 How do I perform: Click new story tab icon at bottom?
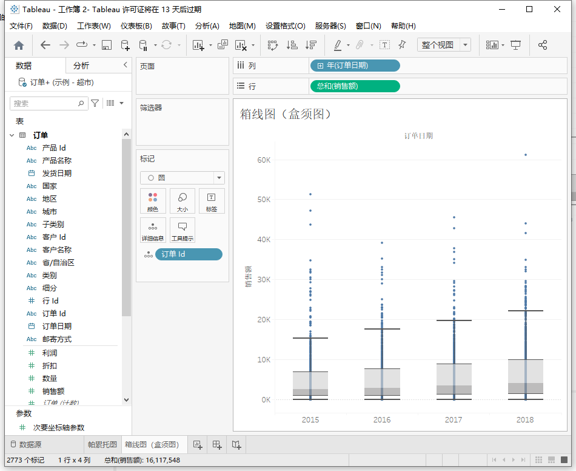tap(236, 445)
